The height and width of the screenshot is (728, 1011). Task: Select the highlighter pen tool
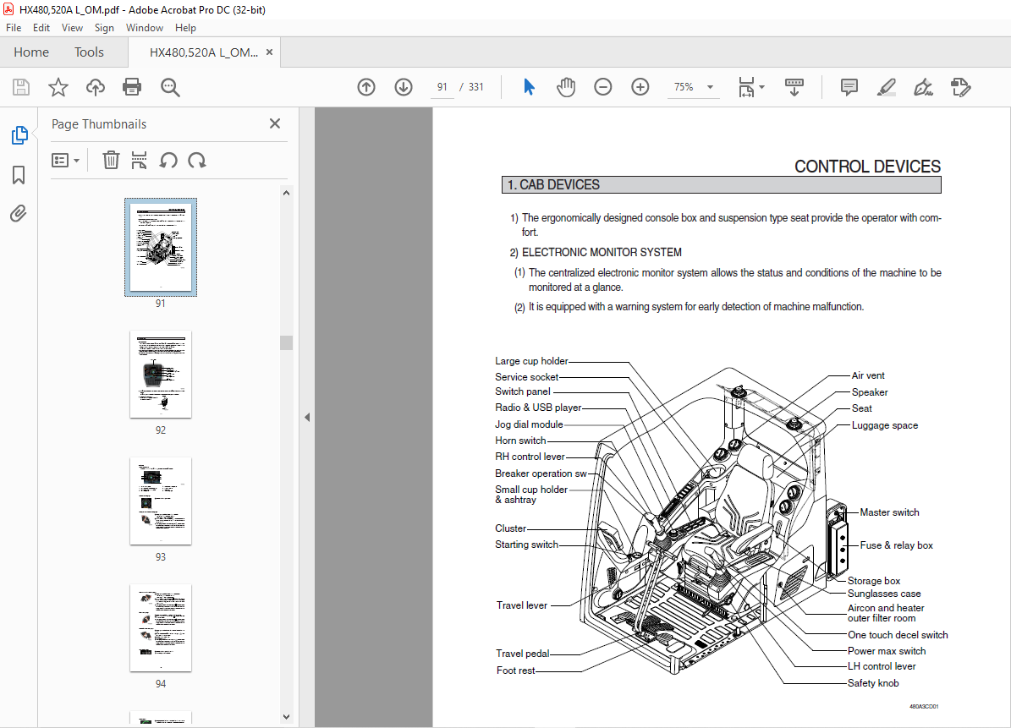887,87
